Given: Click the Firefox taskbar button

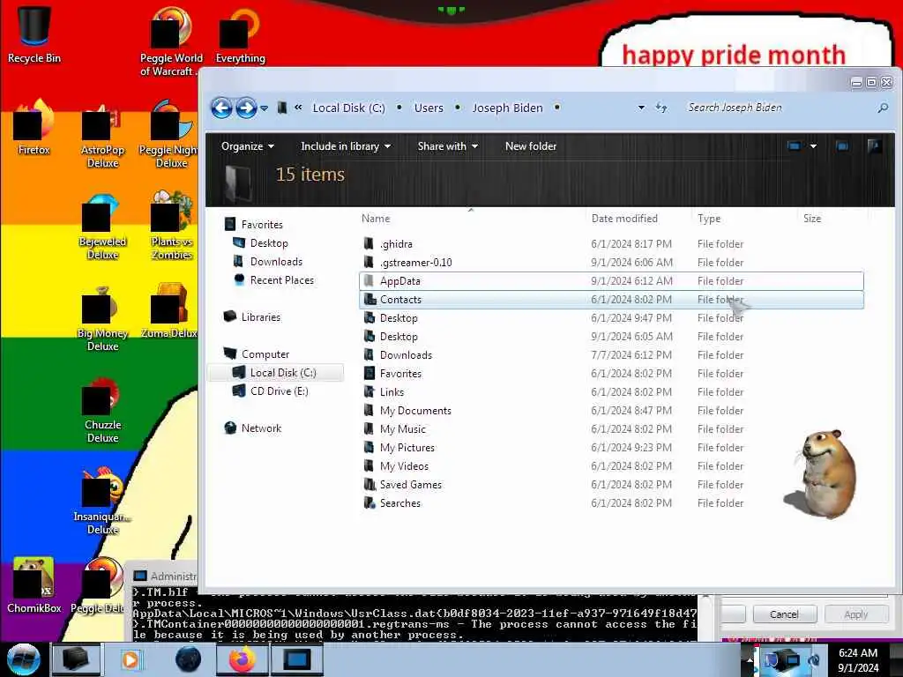Looking at the screenshot, I should coord(242,659).
